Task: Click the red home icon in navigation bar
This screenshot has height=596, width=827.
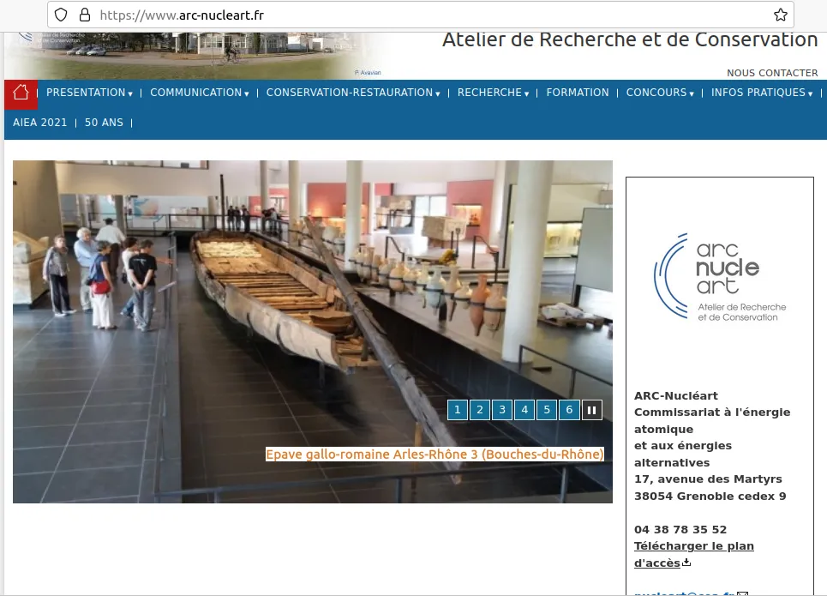Action: point(21,93)
